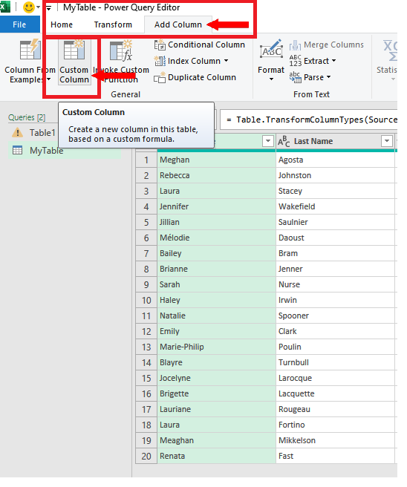Click the cell 'Poulin'
This screenshot has height=487, width=407.
click(336, 347)
